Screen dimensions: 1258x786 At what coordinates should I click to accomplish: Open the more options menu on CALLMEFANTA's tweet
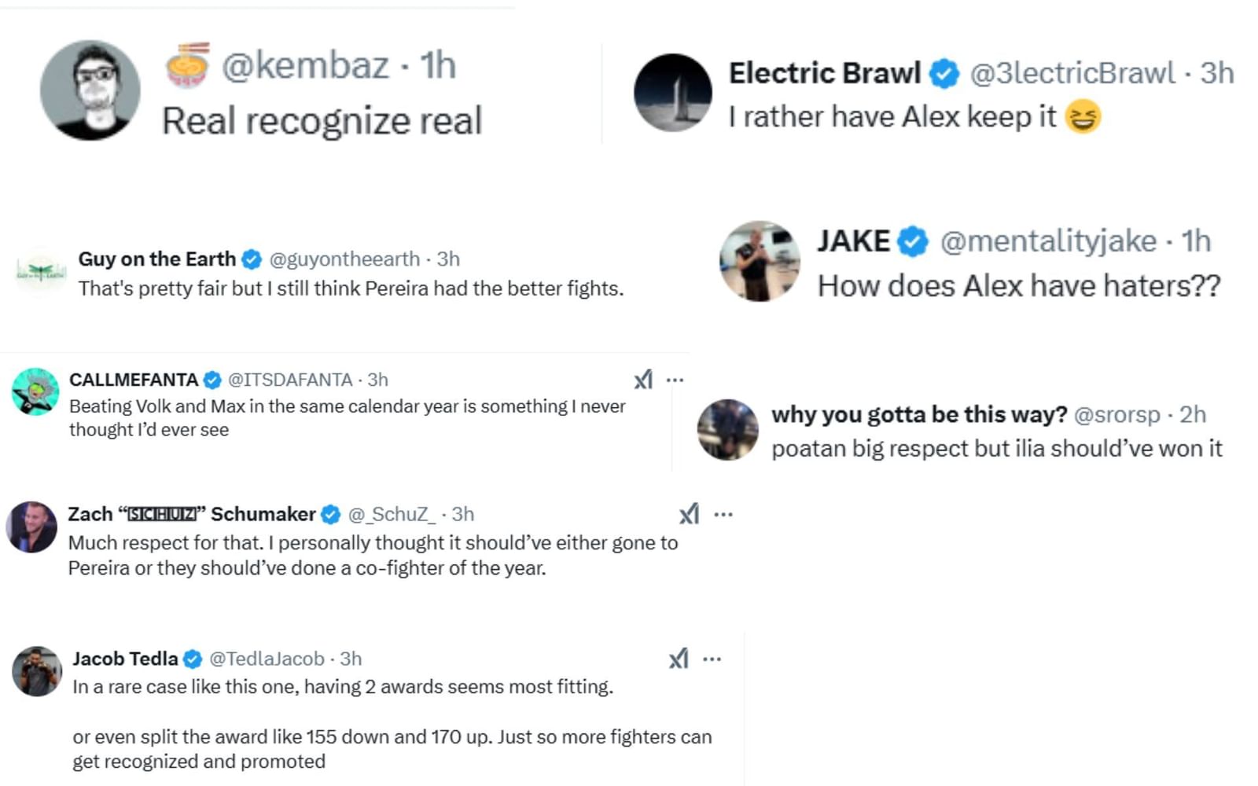(x=675, y=380)
